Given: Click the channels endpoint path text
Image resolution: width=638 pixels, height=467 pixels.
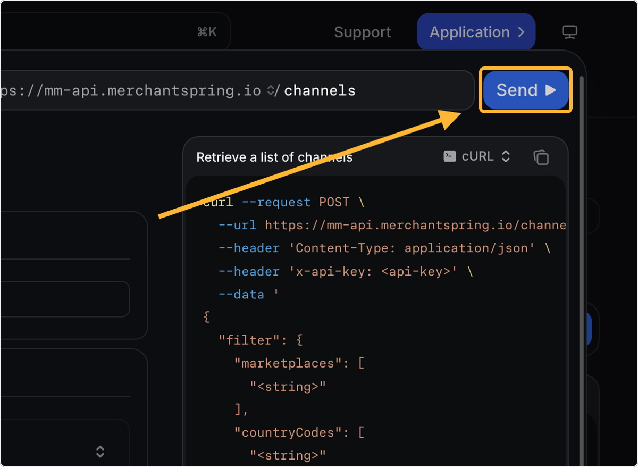Looking at the screenshot, I should pos(320,90).
